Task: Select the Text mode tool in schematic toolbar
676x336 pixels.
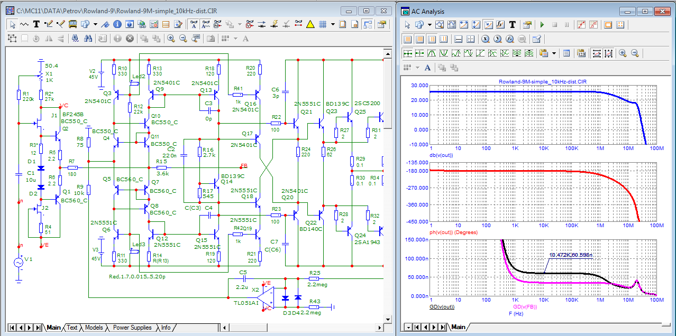Action: [x=36, y=24]
